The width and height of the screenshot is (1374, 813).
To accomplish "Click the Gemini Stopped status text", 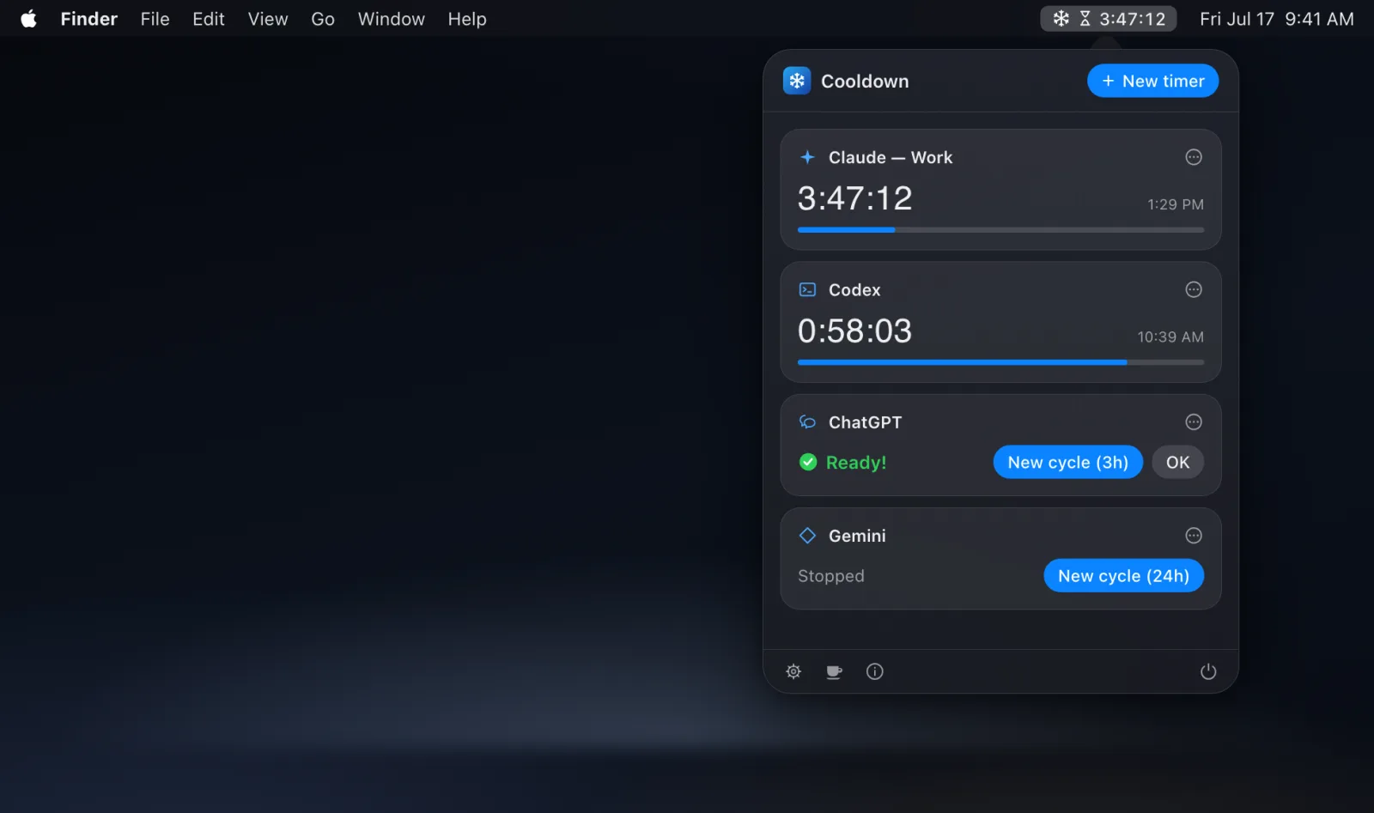I will click(830, 576).
